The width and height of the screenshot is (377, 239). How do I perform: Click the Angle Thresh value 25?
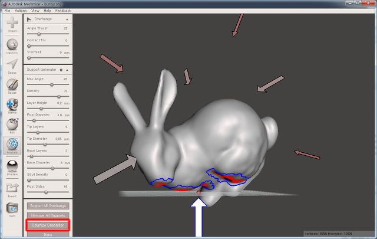tap(65, 28)
